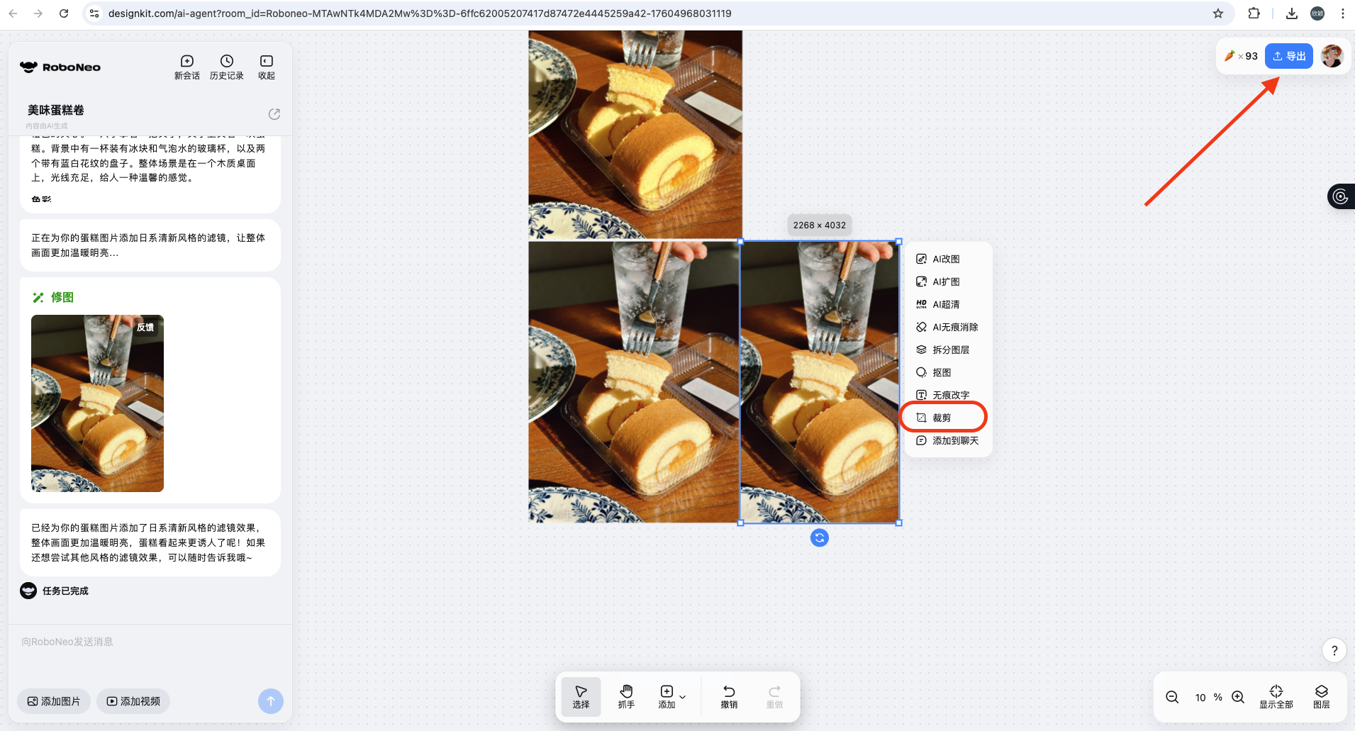1355x731 pixels.
Task: Select the hand (抓手) tool
Action: pos(626,696)
